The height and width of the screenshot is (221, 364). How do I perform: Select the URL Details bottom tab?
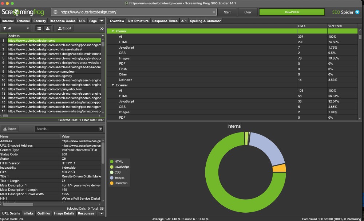point(11,213)
